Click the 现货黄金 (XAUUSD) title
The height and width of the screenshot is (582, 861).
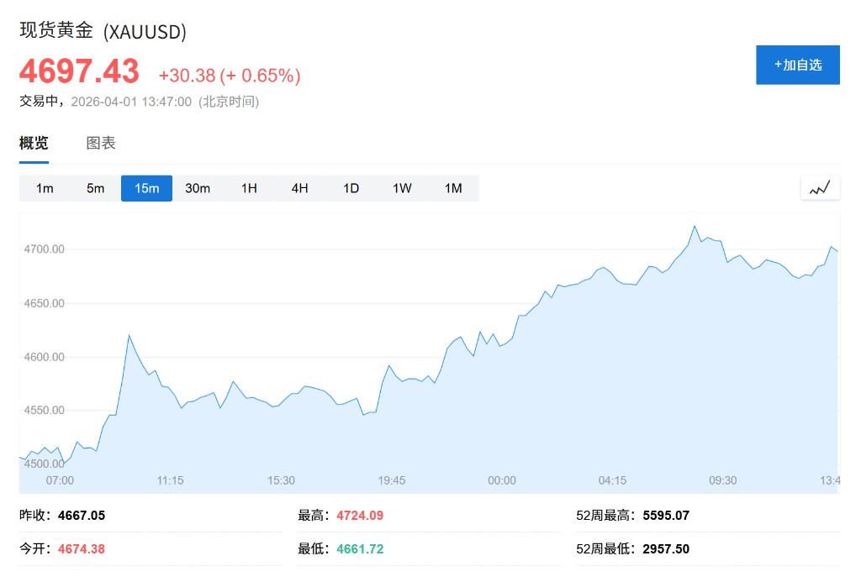103,31
